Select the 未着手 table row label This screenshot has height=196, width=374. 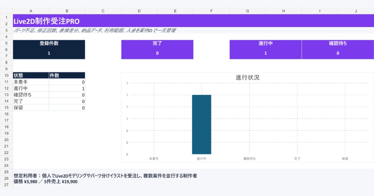(x=31, y=82)
